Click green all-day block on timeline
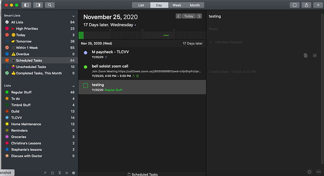Viewport: 324px width, 176px height. point(81,35)
